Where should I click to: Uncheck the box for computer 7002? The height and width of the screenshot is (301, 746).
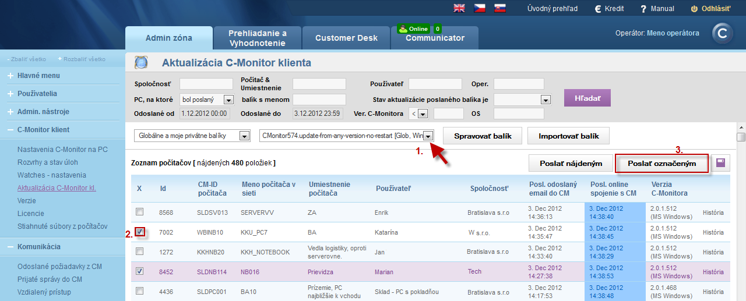tap(139, 232)
